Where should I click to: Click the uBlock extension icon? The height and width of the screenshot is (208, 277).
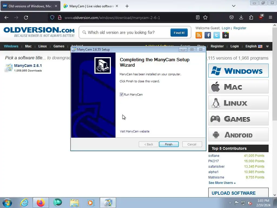[261, 17]
